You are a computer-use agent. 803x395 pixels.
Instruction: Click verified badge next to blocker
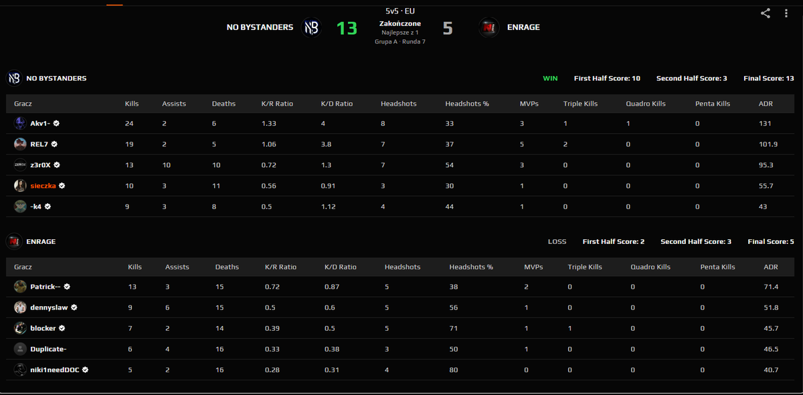tap(62, 328)
